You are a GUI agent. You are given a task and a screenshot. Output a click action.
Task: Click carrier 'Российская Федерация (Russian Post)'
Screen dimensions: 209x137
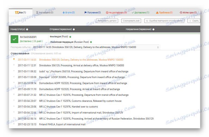coord(70,42)
